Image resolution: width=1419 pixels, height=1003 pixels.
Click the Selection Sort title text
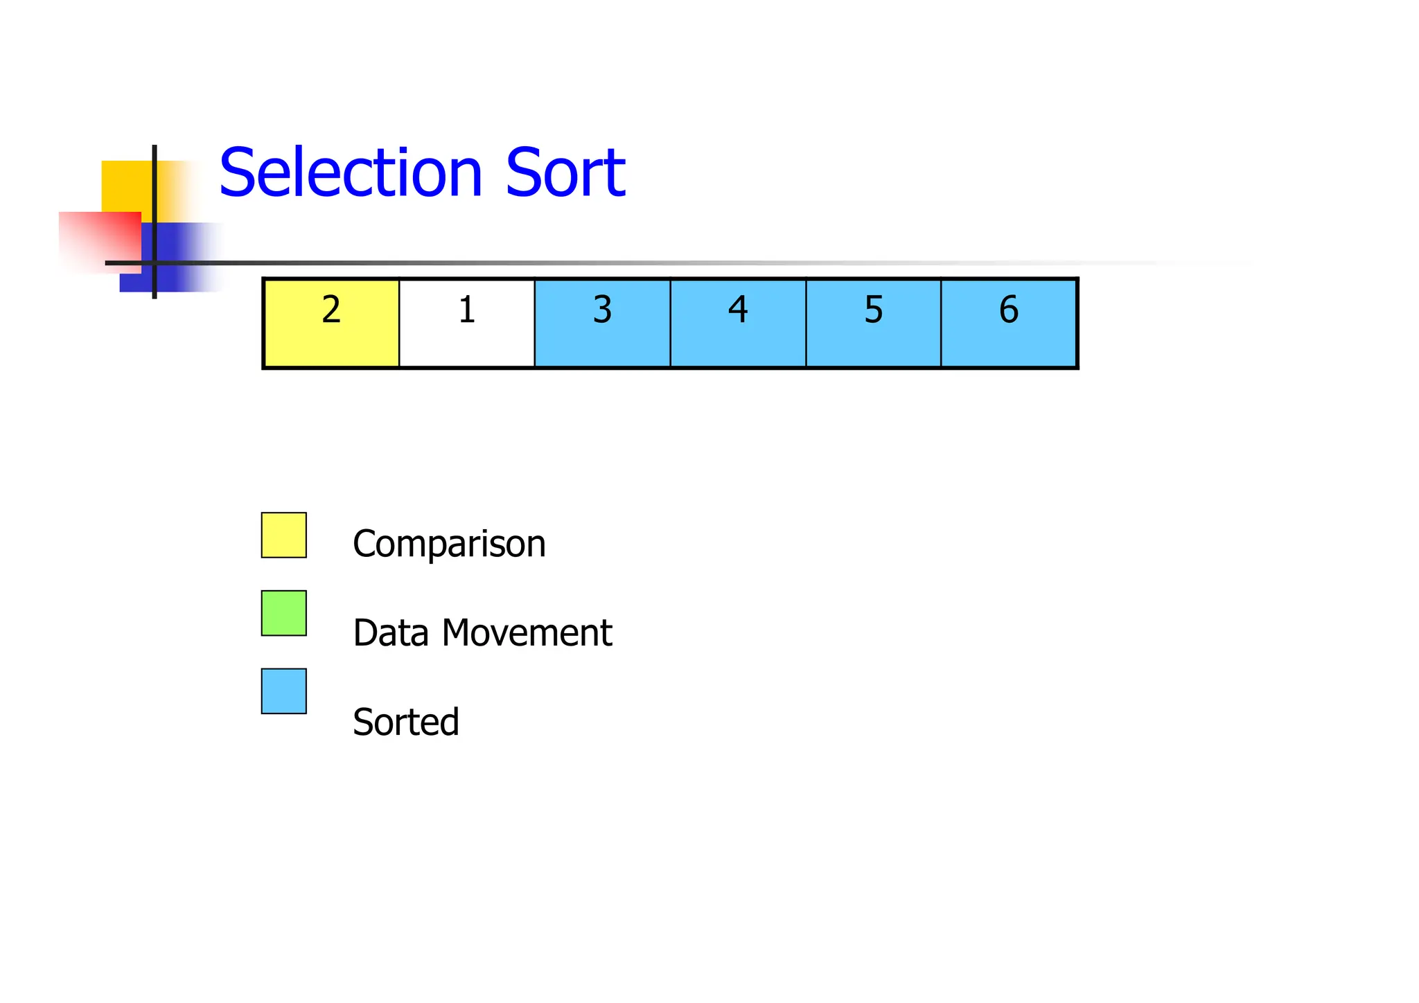[421, 172]
